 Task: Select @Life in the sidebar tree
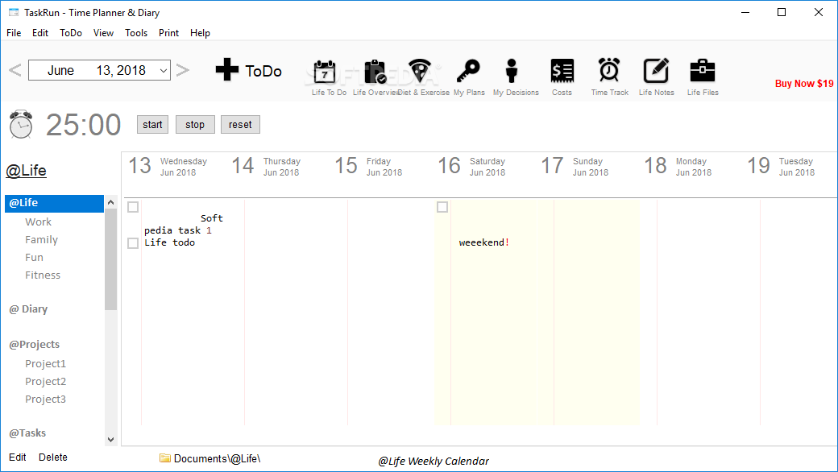pyautogui.click(x=54, y=203)
